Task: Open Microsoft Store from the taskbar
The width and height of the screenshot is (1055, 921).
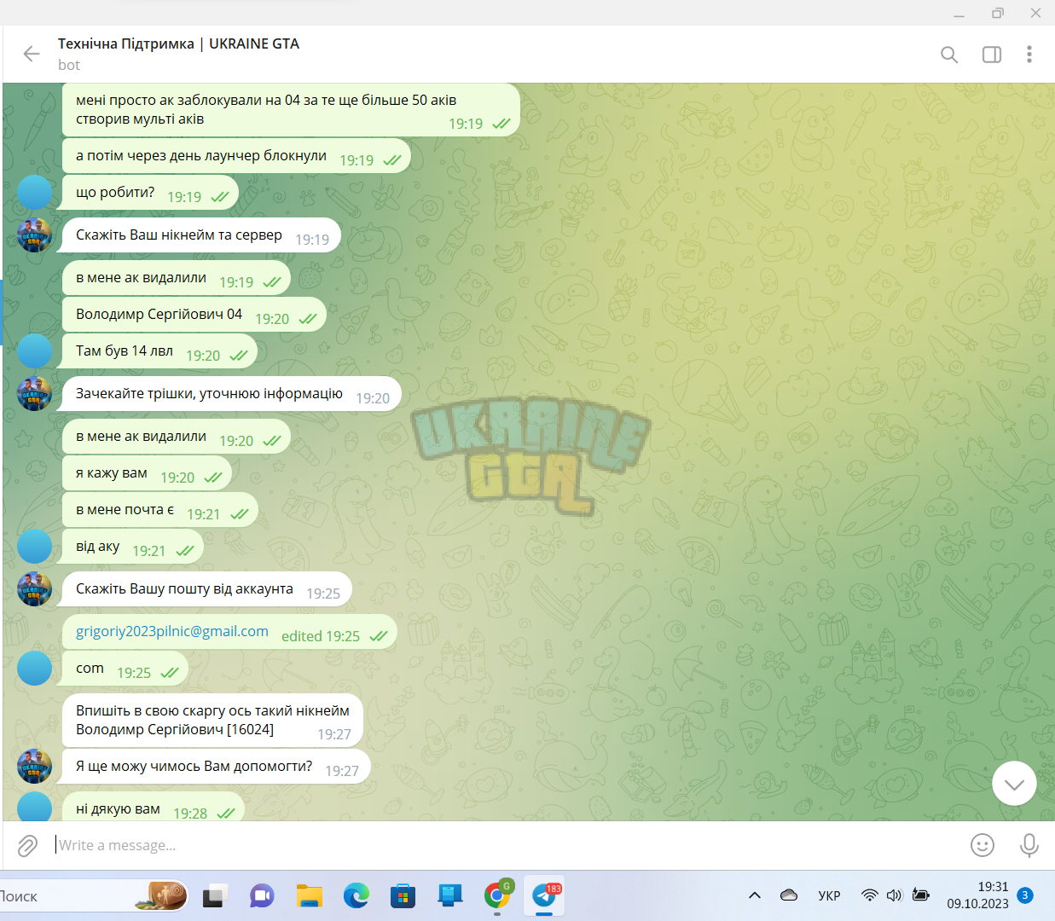Action: [x=403, y=895]
